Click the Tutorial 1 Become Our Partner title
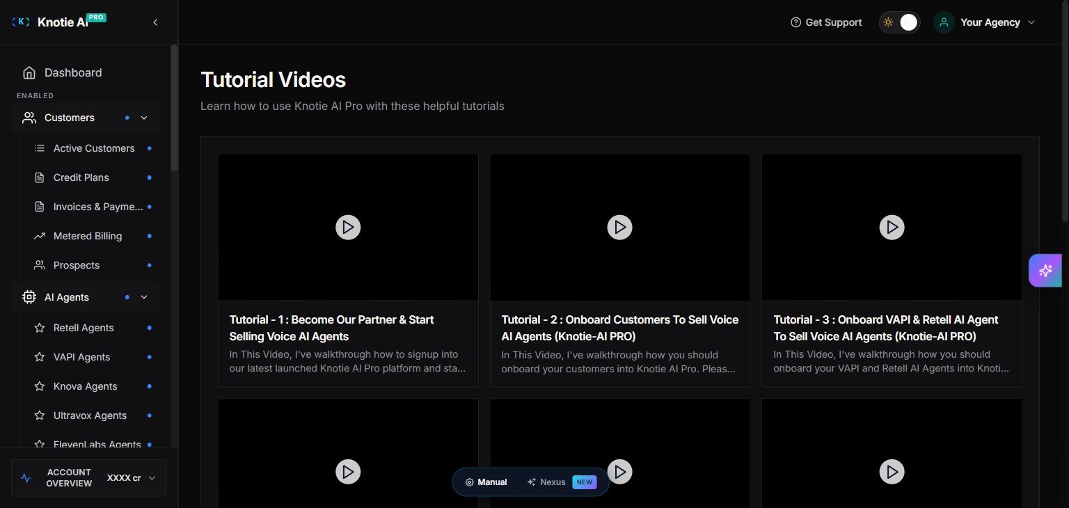 coord(331,328)
